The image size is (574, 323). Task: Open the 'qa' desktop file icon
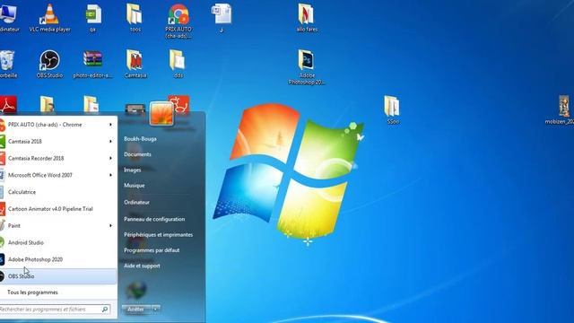[x=93, y=18]
